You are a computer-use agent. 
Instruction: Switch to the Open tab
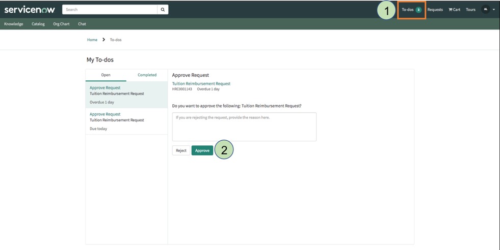coord(106,75)
